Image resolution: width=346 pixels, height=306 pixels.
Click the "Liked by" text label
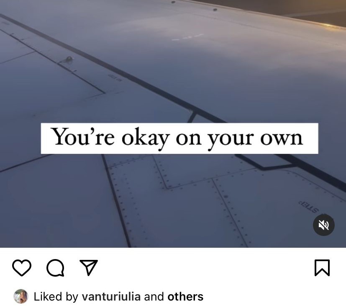(56, 297)
